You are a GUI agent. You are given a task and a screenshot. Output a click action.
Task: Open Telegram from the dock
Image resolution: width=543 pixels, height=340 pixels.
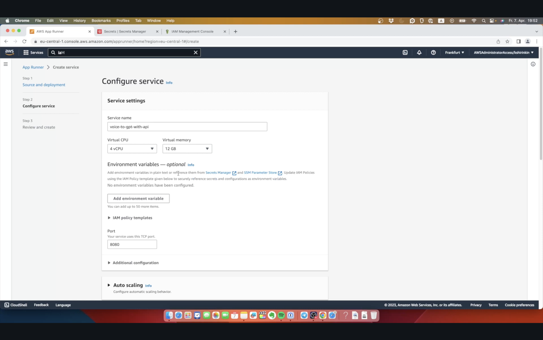click(304, 315)
